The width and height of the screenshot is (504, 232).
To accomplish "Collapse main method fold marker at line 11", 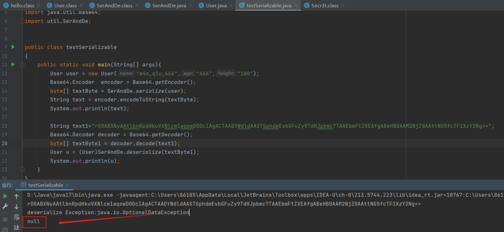I will coord(22,65).
